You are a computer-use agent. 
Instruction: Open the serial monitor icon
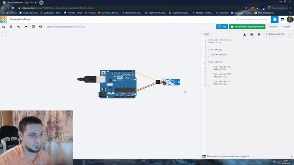pos(204,156)
